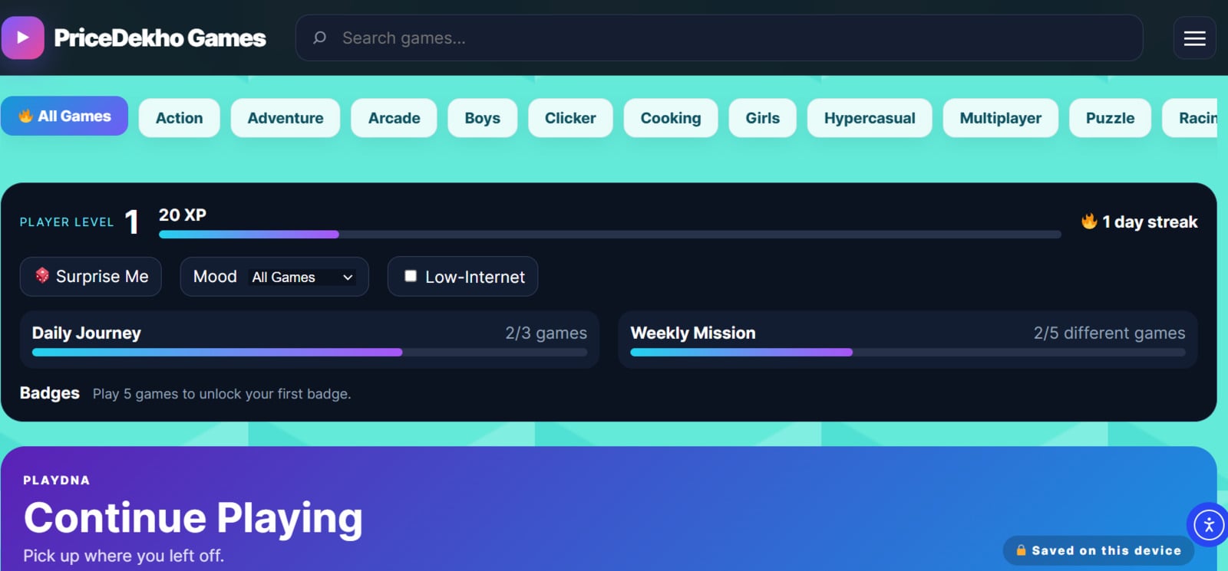Click the PriceDekho Games play logo icon
The width and height of the screenshot is (1228, 571).
point(23,38)
